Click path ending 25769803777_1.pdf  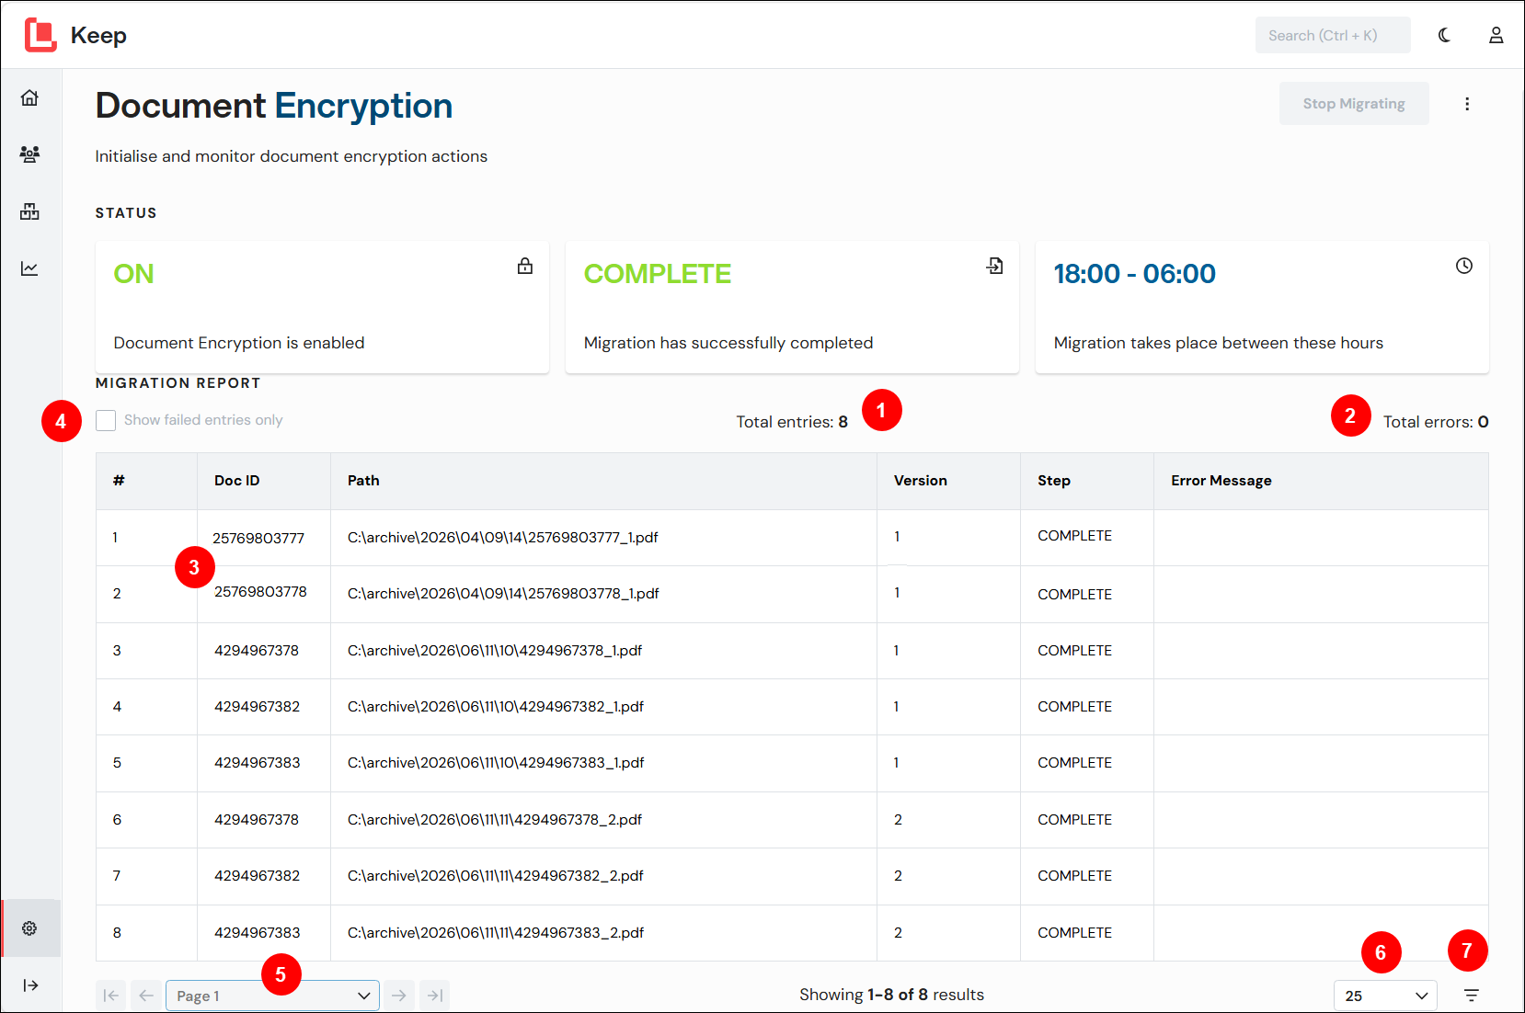(503, 538)
